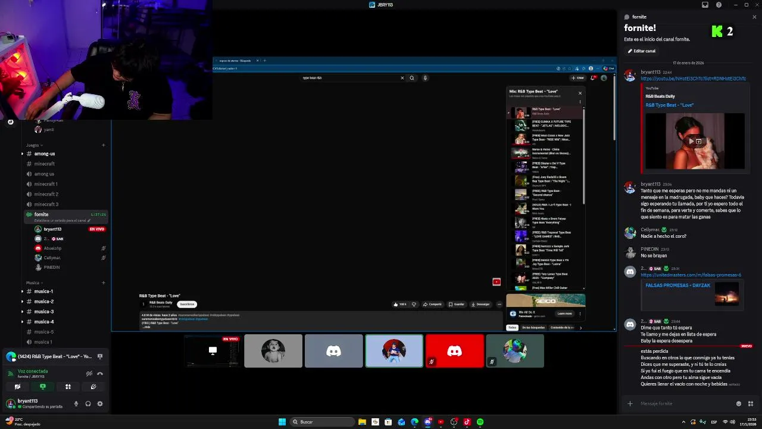The image size is (762, 429).
Task: Open the bryant113 user panel avatar
Action: tap(10, 403)
